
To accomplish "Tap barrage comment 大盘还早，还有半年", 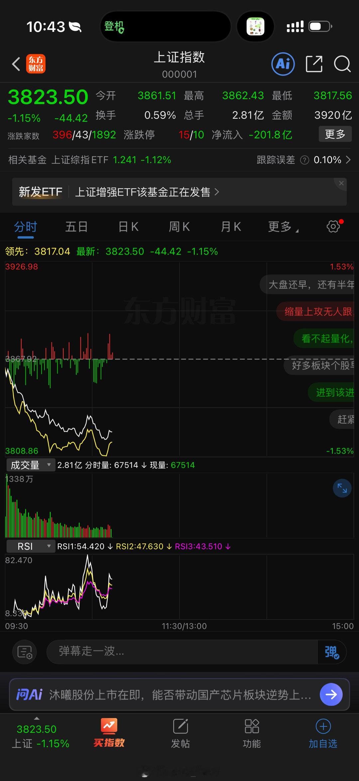I will (307, 285).
